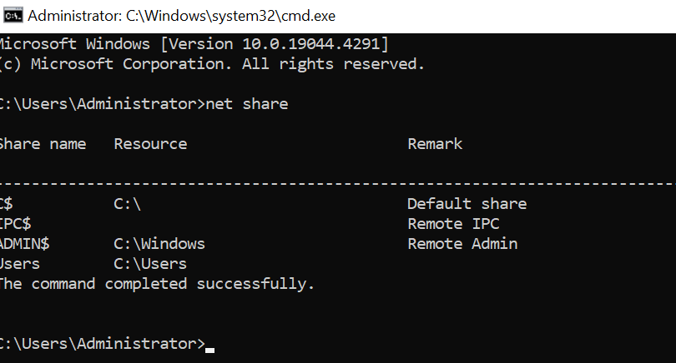Click 'The command completed successfully.' message

157,284
